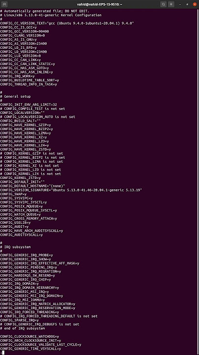
Task: Click the CONFIG_CC_VERSION_TEXT line
Action: [x=67, y=23]
